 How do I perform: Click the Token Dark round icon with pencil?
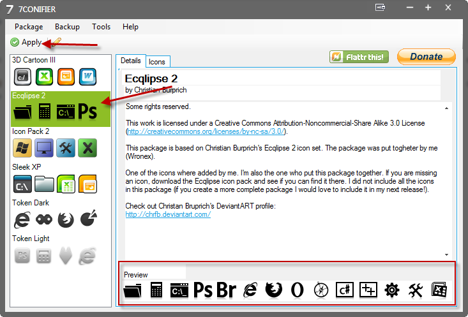(89, 218)
